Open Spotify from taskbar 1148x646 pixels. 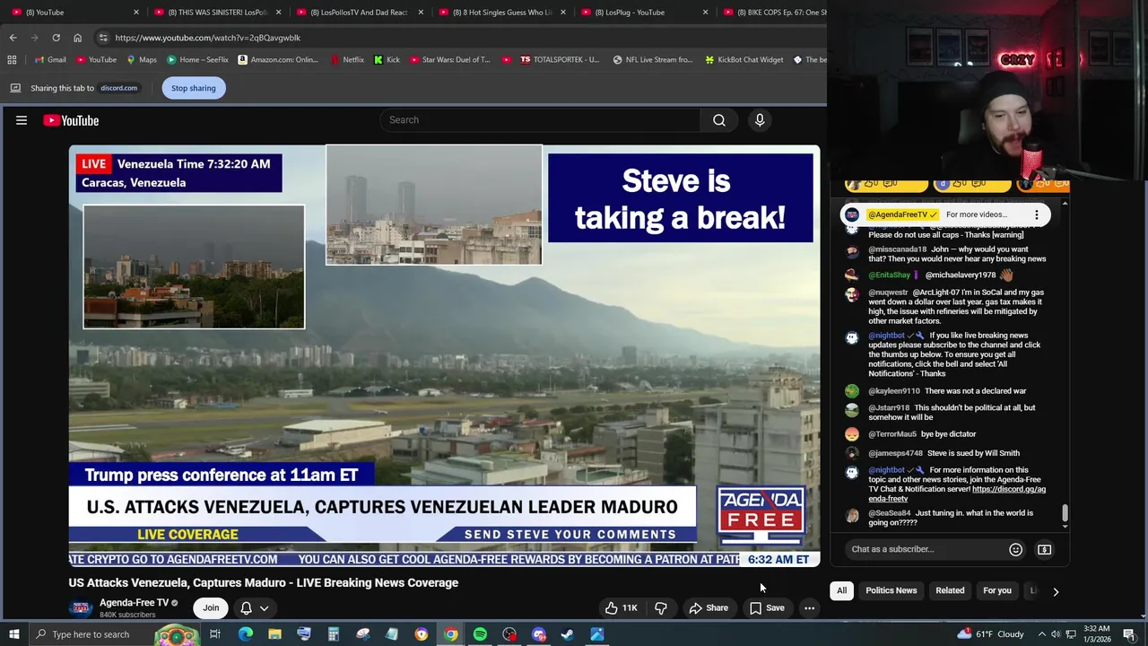point(480,634)
